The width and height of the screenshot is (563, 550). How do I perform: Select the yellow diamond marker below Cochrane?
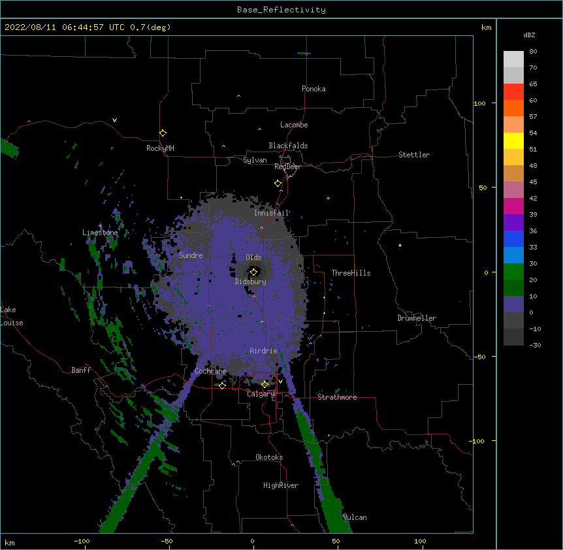(222, 385)
